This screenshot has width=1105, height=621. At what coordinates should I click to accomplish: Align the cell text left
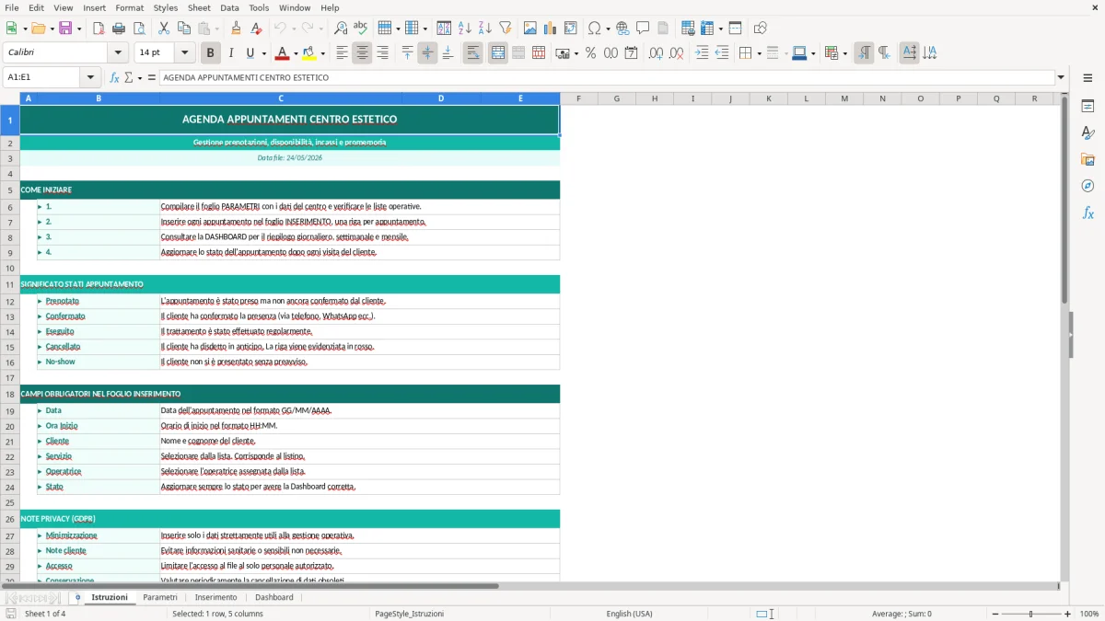point(342,53)
